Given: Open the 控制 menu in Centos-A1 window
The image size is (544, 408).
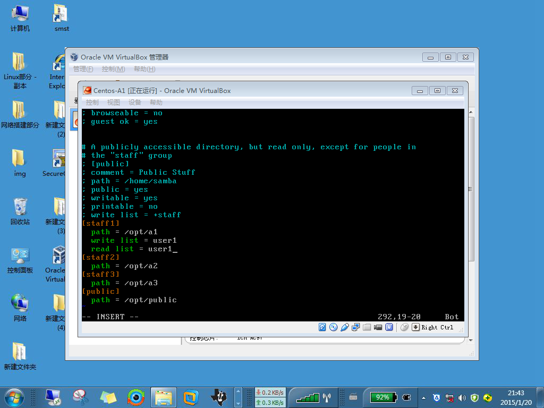Looking at the screenshot, I should coord(92,103).
